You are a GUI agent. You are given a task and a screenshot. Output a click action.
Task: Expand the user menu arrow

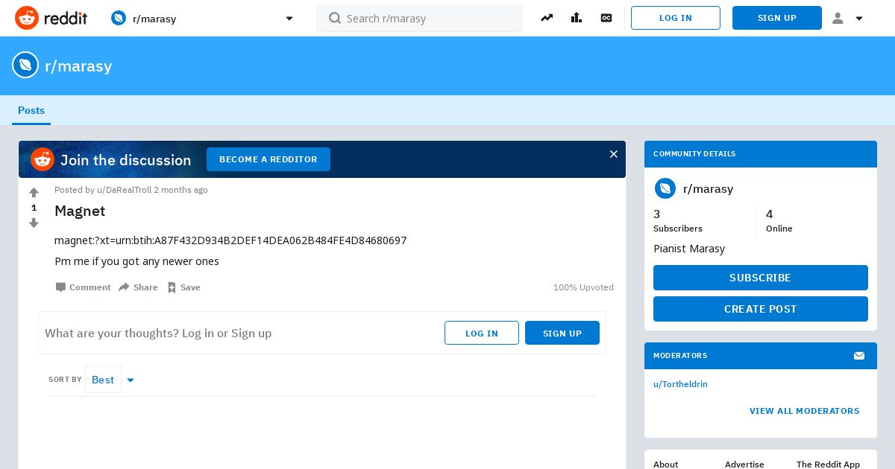(859, 19)
